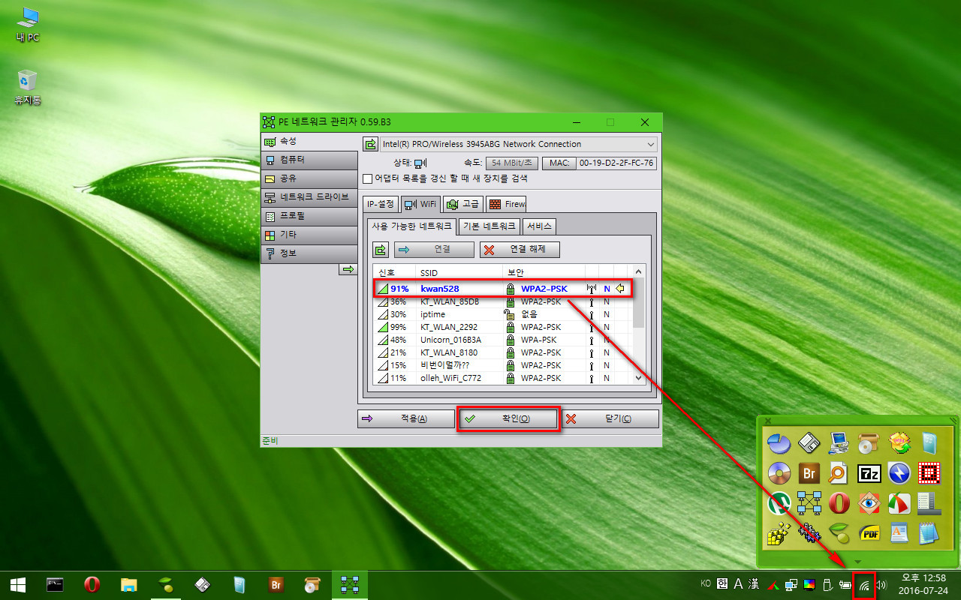This screenshot has height=600, width=961.
Task: Open the 정보 sidebar section
Action: coord(309,253)
